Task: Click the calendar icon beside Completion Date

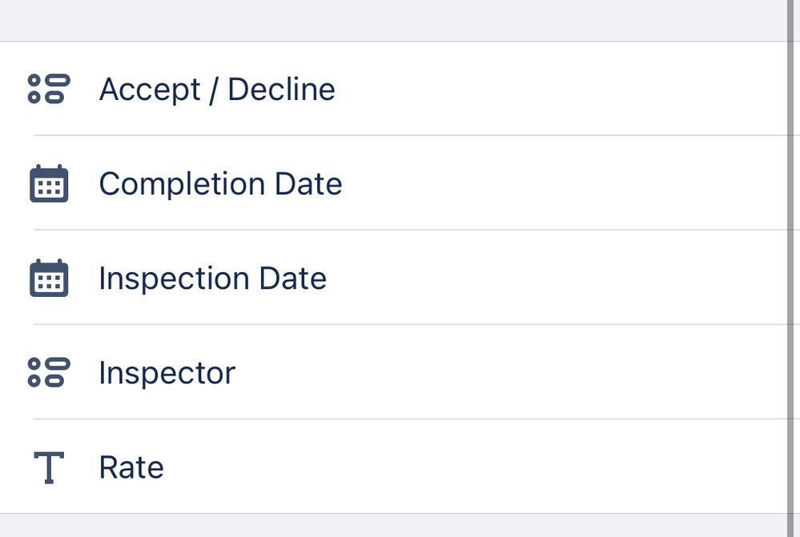Action: (x=49, y=183)
